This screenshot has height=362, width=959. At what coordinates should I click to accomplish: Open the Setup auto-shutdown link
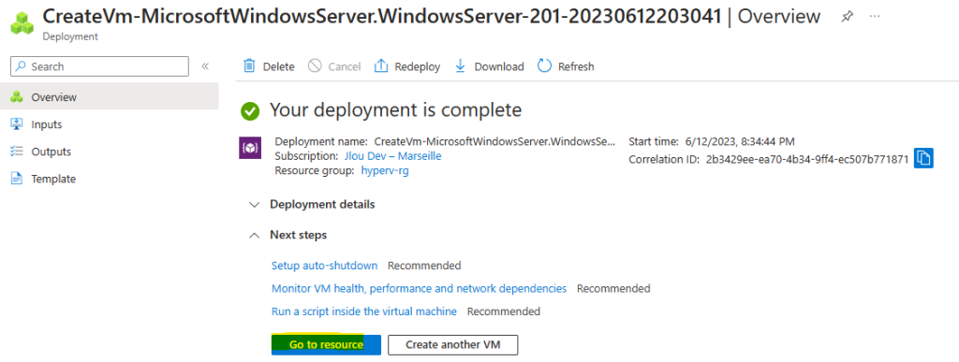[324, 266]
